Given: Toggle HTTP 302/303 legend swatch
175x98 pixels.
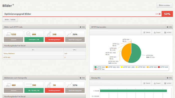Looking at the screenshot, I should pos(107,67).
